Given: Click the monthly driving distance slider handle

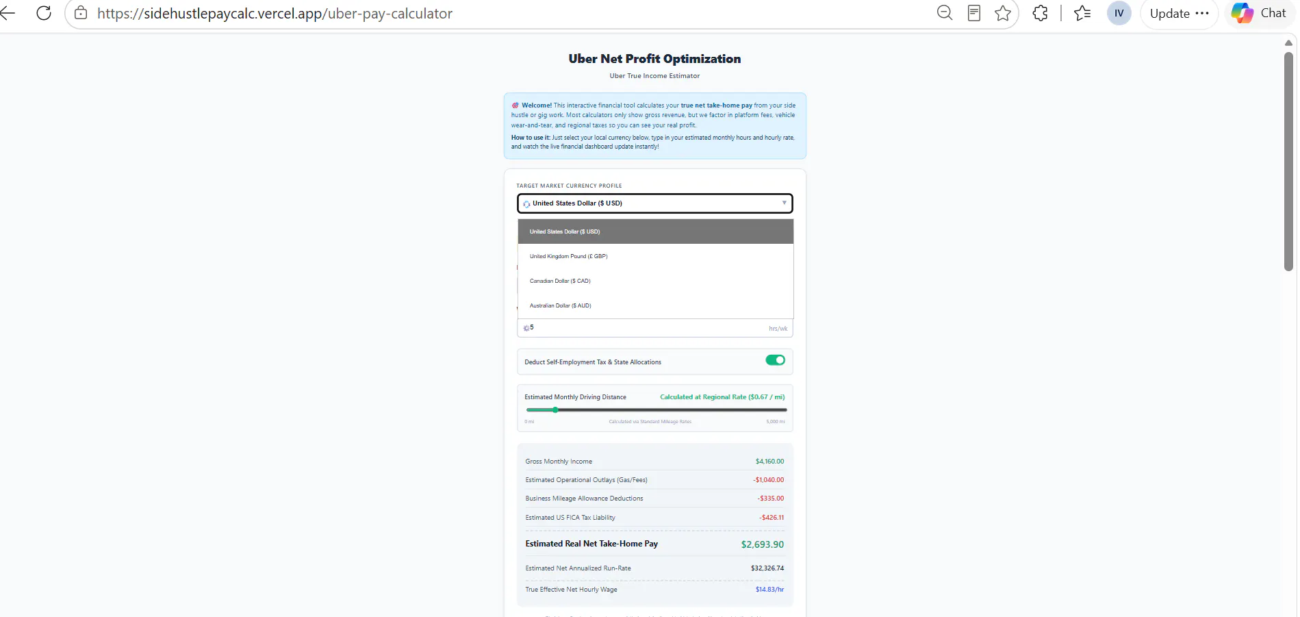Looking at the screenshot, I should point(555,410).
